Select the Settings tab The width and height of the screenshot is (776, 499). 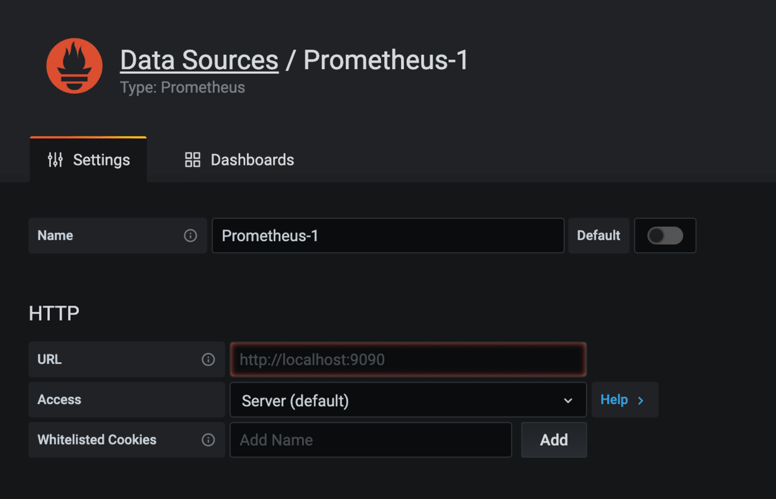coord(89,160)
